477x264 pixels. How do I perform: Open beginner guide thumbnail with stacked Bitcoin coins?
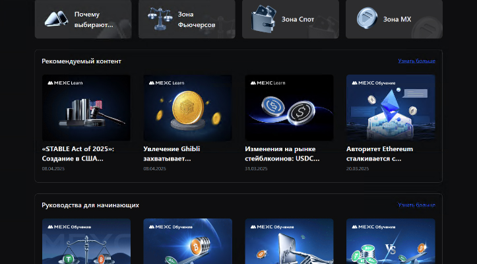[x=187, y=241]
